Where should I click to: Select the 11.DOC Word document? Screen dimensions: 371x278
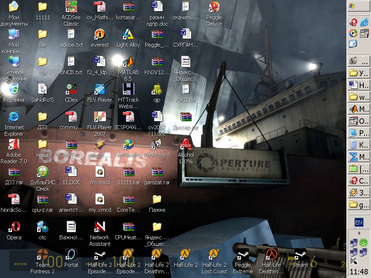tap(71, 172)
